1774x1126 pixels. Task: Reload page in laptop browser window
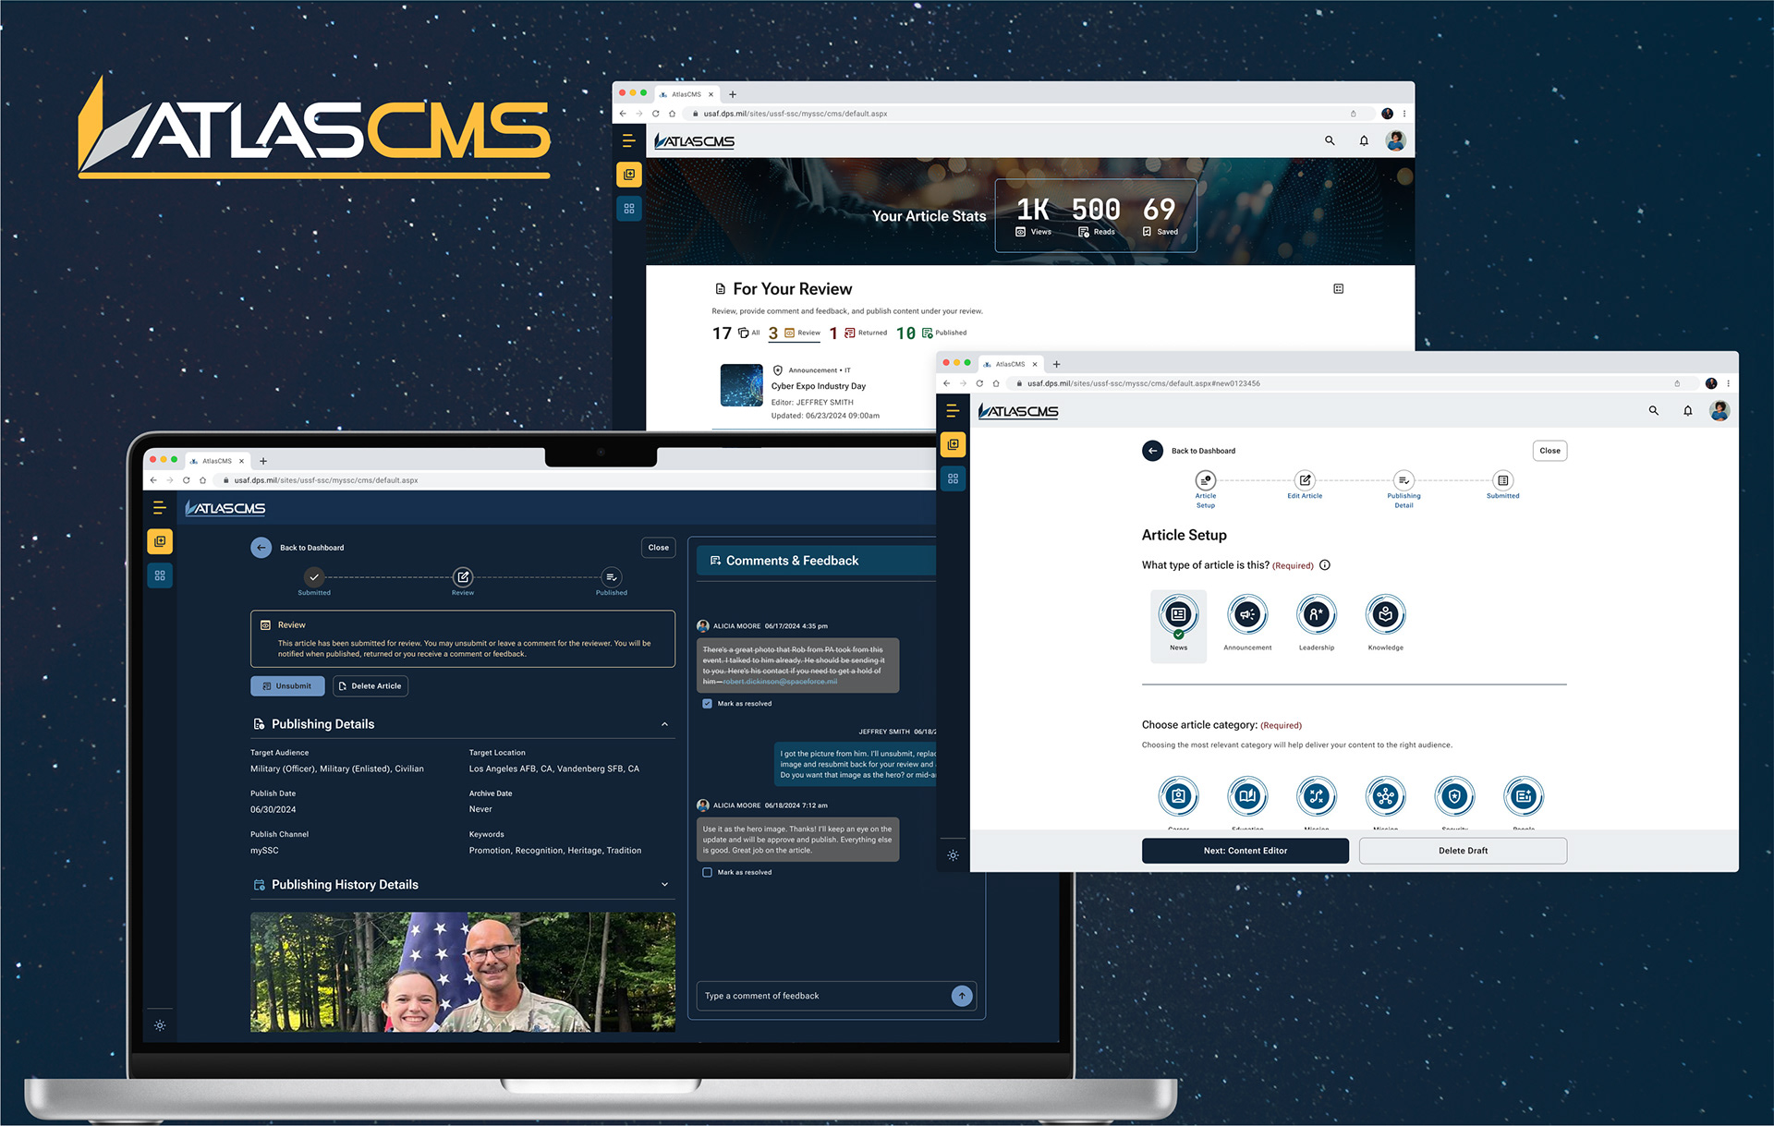click(186, 480)
